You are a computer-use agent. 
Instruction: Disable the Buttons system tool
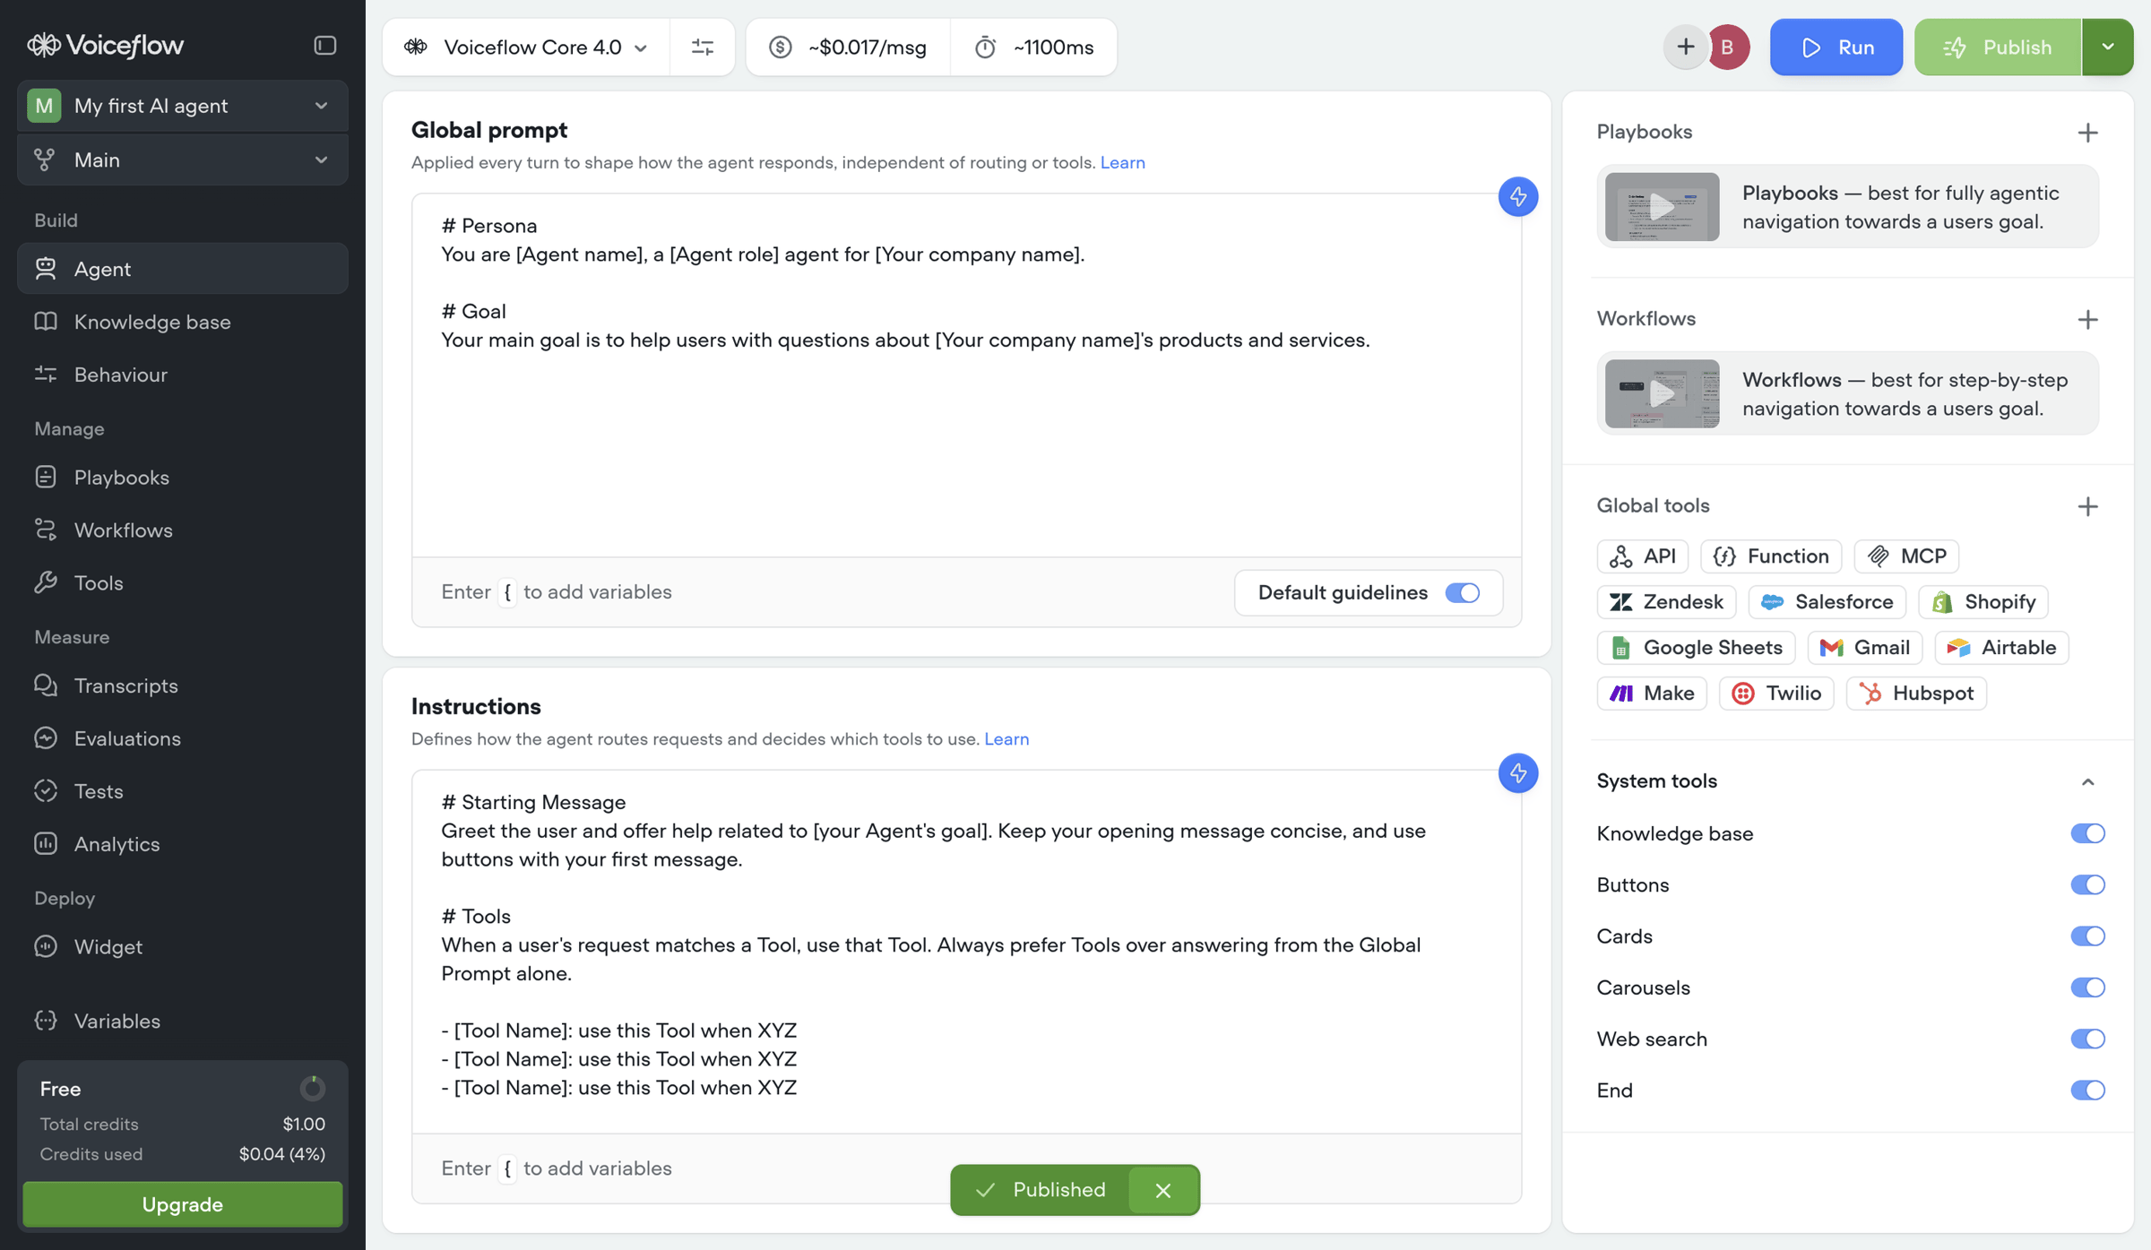point(2087,885)
